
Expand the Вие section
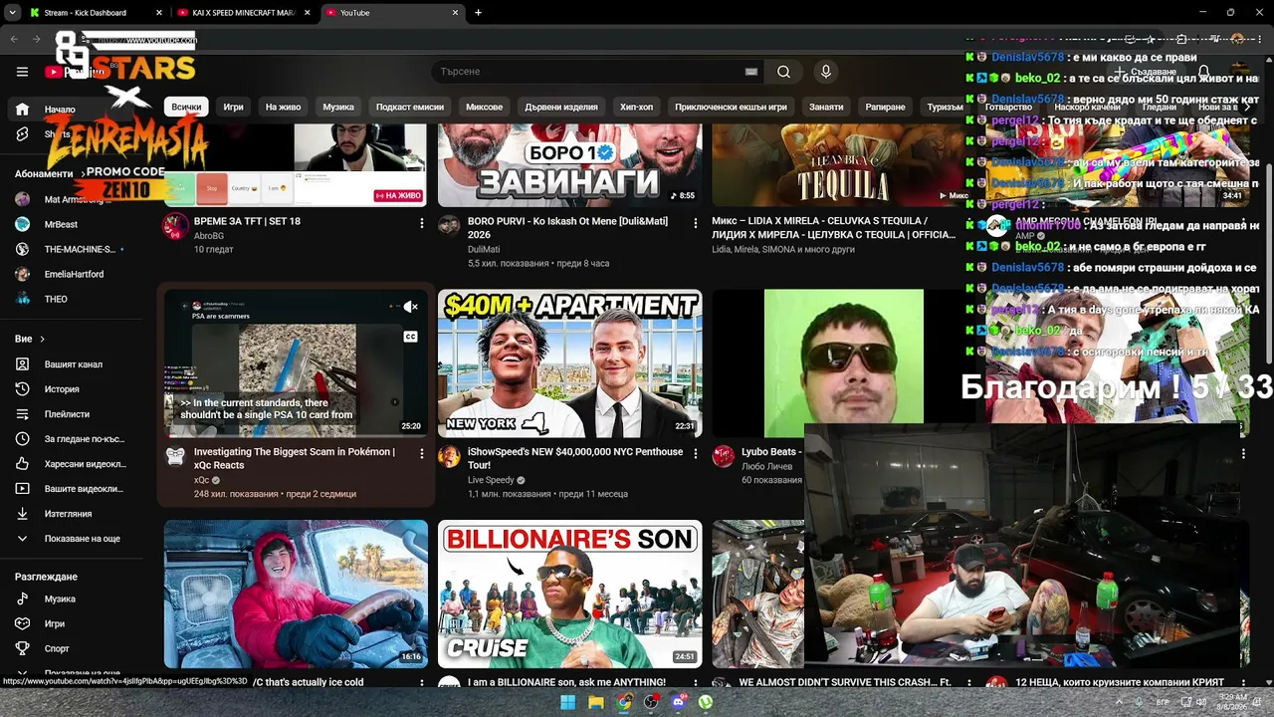30,339
